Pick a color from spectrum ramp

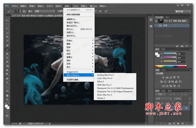tap(171, 66)
